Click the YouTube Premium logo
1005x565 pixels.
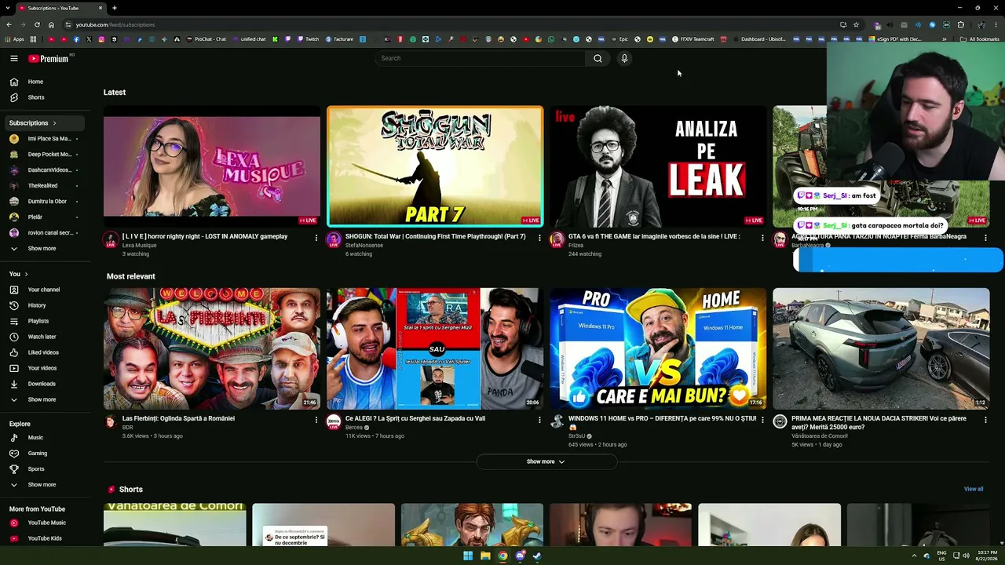pos(49,58)
